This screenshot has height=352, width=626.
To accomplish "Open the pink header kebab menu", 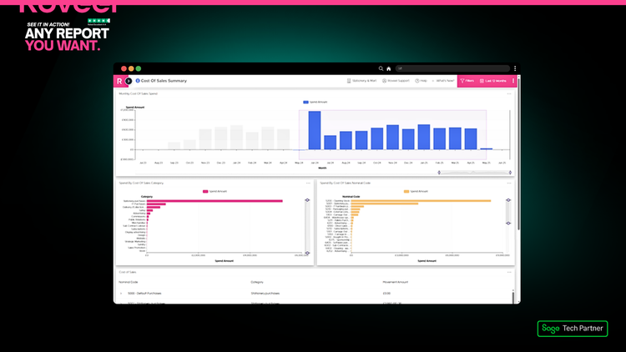I will pyautogui.click(x=513, y=81).
